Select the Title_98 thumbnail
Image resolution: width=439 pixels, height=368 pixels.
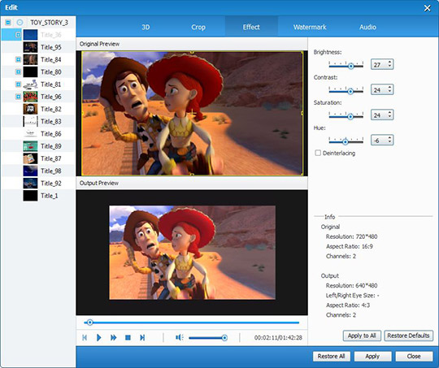pyautogui.click(x=30, y=171)
